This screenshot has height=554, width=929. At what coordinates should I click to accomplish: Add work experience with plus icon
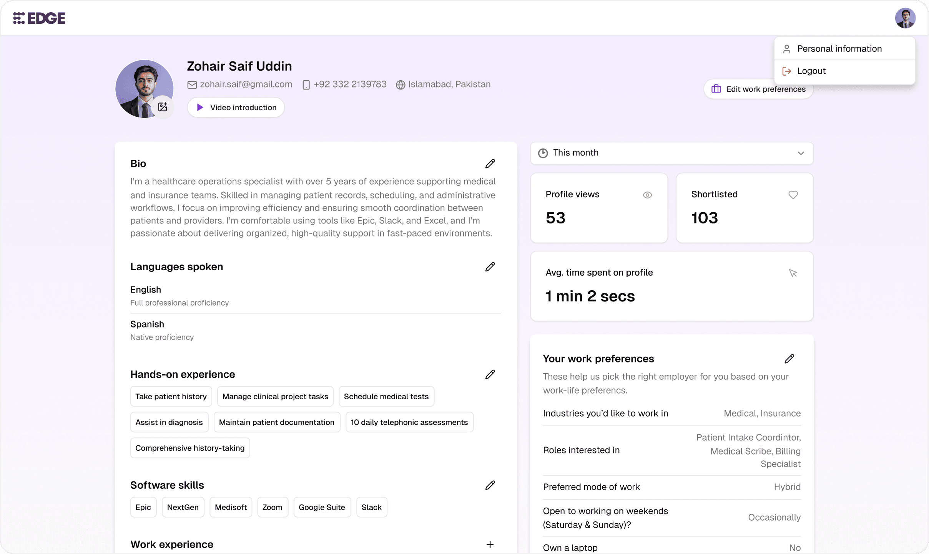pyautogui.click(x=490, y=544)
